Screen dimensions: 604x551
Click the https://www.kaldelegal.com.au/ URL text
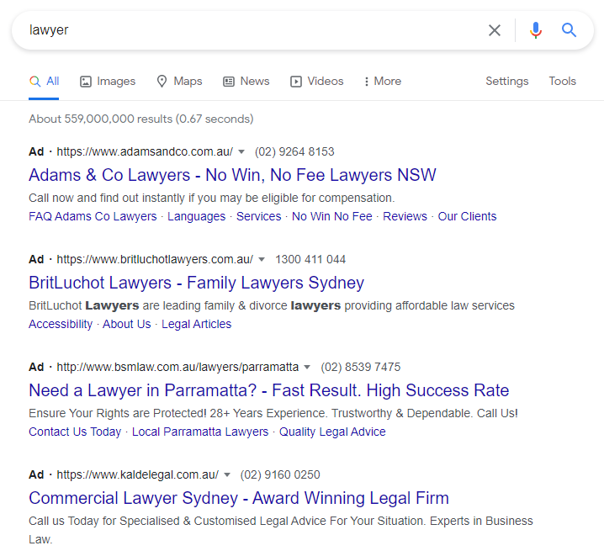click(x=137, y=474)
